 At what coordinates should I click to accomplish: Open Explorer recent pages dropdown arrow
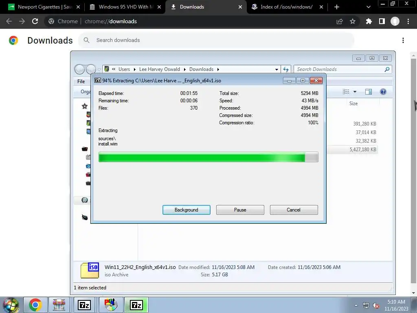point(99,69)
